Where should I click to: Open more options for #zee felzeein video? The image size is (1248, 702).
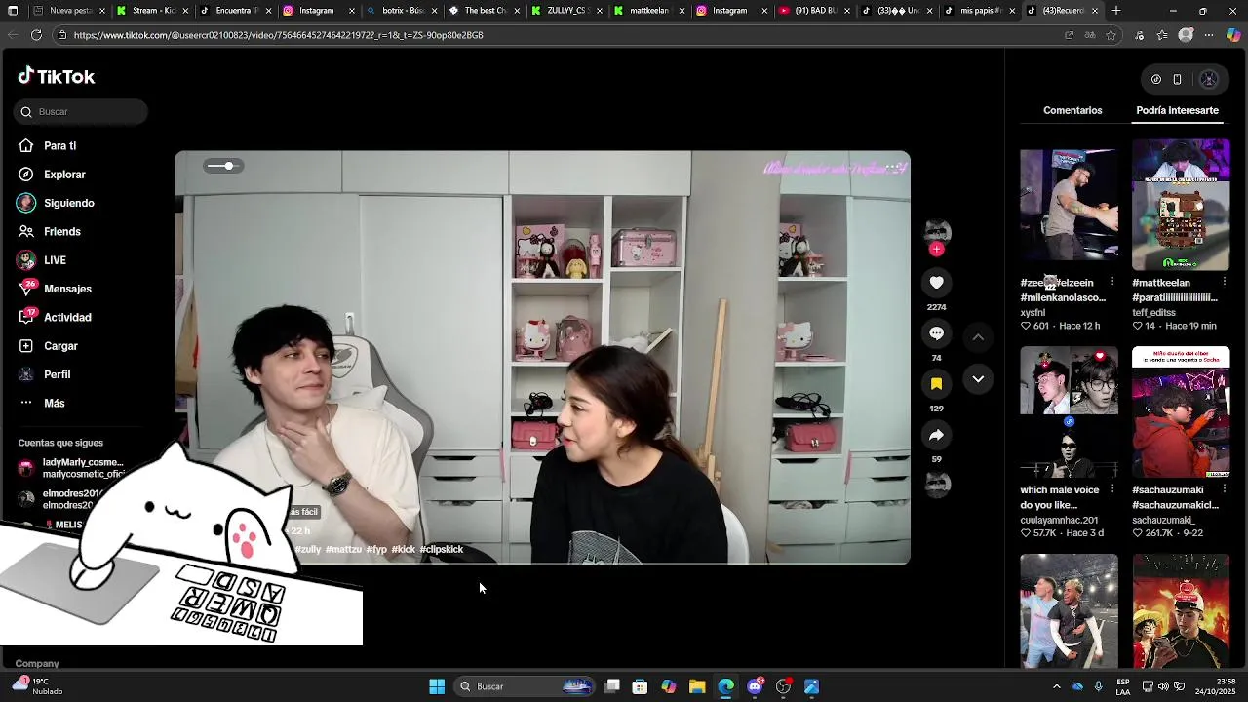[1112, 283]
